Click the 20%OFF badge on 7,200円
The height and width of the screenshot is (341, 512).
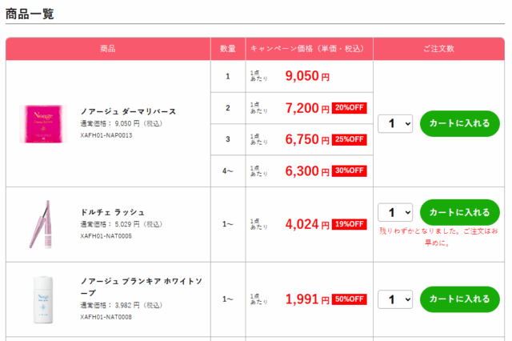click(x=350, y=108)
